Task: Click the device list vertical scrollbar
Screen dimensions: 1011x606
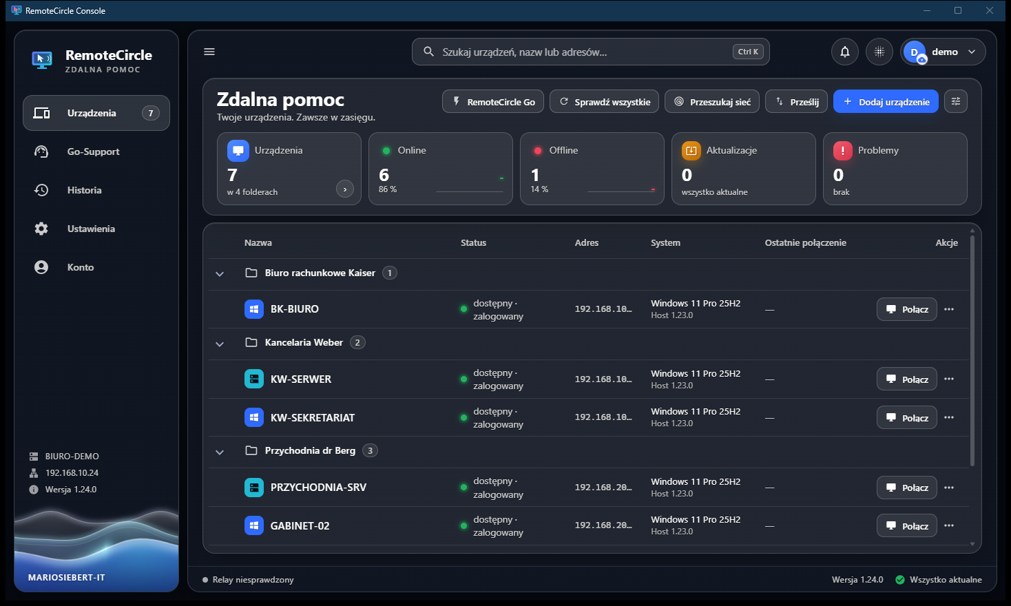Action: point(972,351)
